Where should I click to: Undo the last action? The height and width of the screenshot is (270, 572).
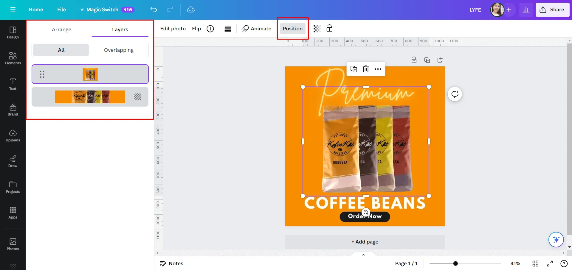tap(154, 10)
